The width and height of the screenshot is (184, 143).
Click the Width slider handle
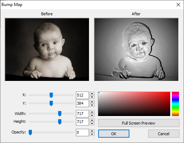pyautogui.click(x=60, y=114)
